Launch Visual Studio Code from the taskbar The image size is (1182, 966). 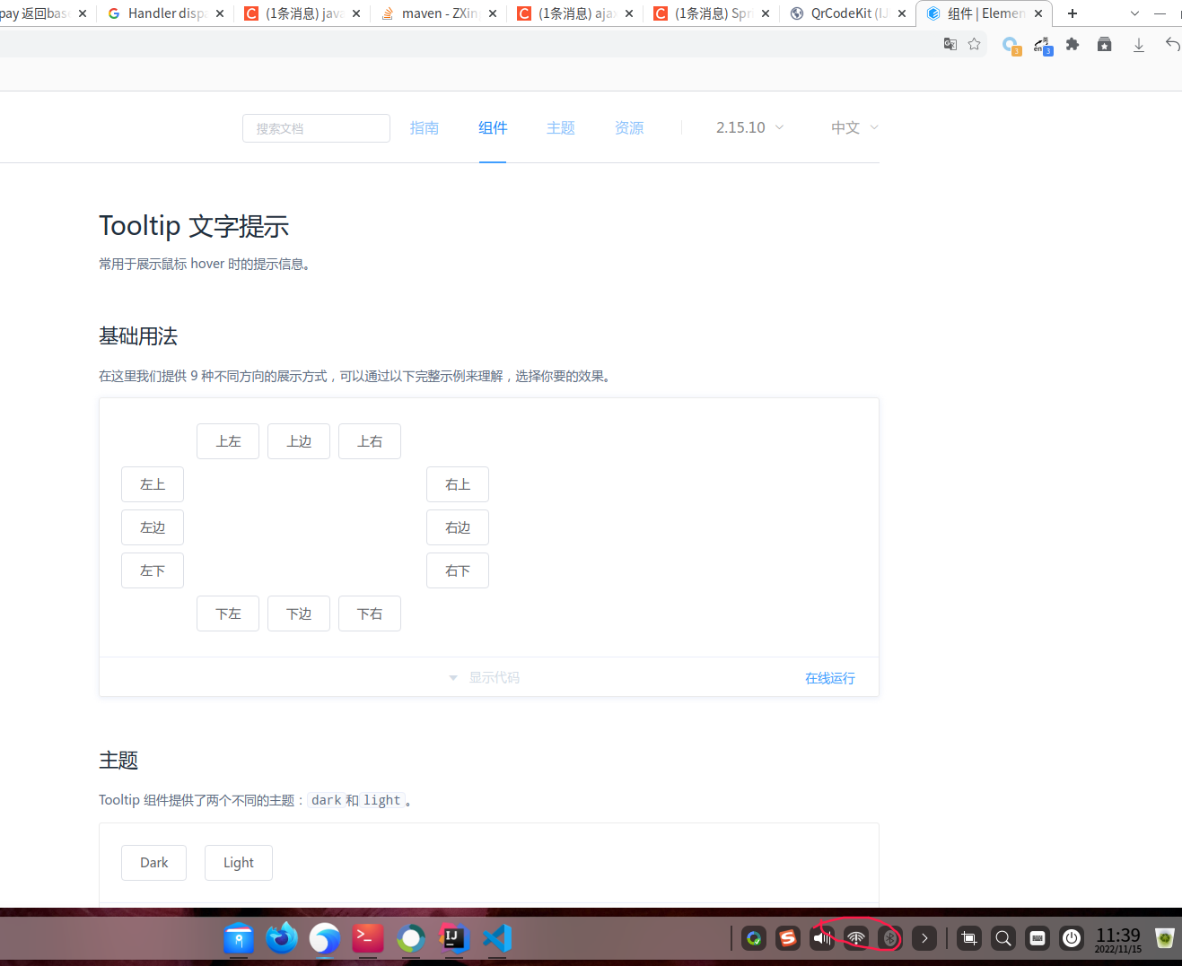(x=496, y=938)
